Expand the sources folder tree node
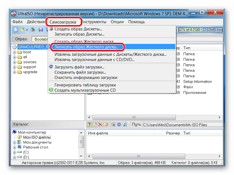 point(15,62)
